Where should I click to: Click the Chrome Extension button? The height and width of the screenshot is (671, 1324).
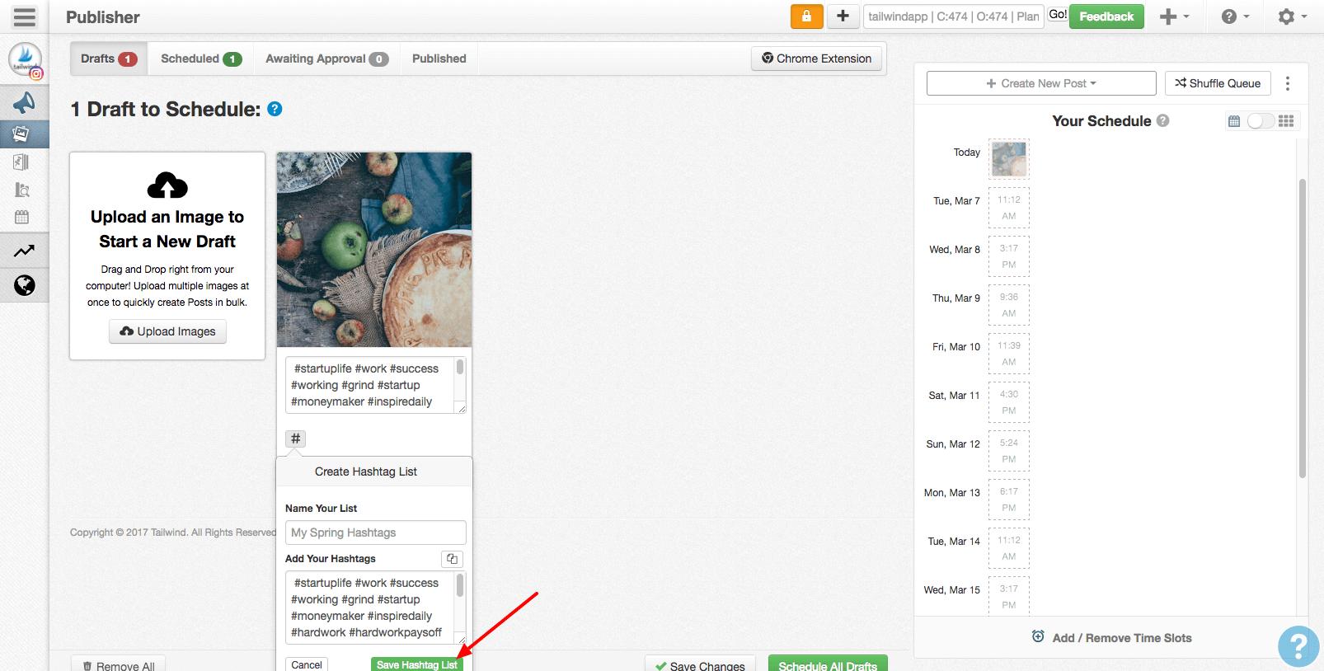tap(816, 59)
